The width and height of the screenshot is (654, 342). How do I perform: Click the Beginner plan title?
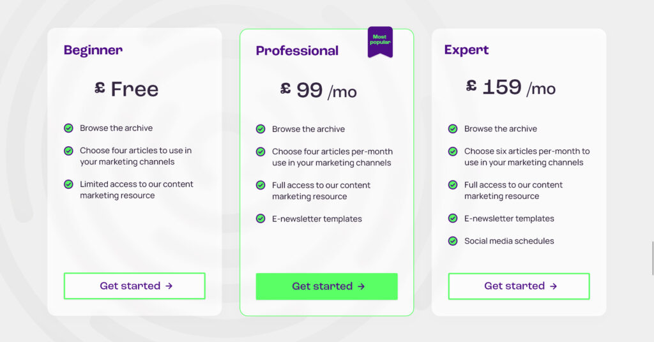[x=93, y=50]
